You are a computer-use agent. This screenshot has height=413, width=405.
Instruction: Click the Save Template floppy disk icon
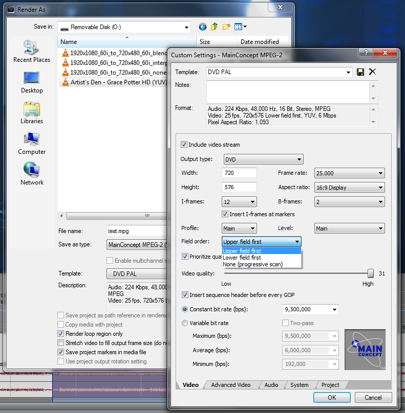(360, 72)
